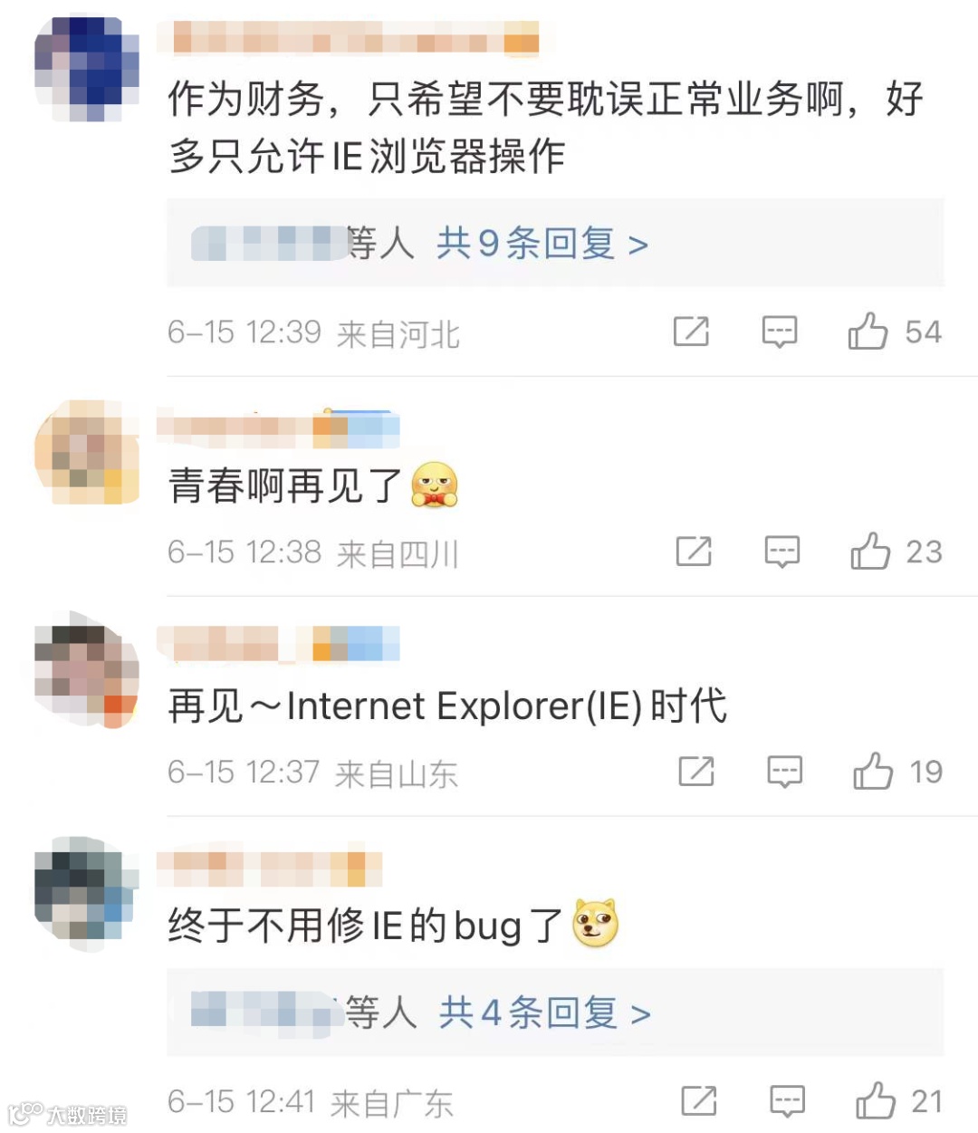Reply to the 青春啊再见了 comment
Image resolution: width=978 pixels, height=1133 pixels.
click(781, 552)
